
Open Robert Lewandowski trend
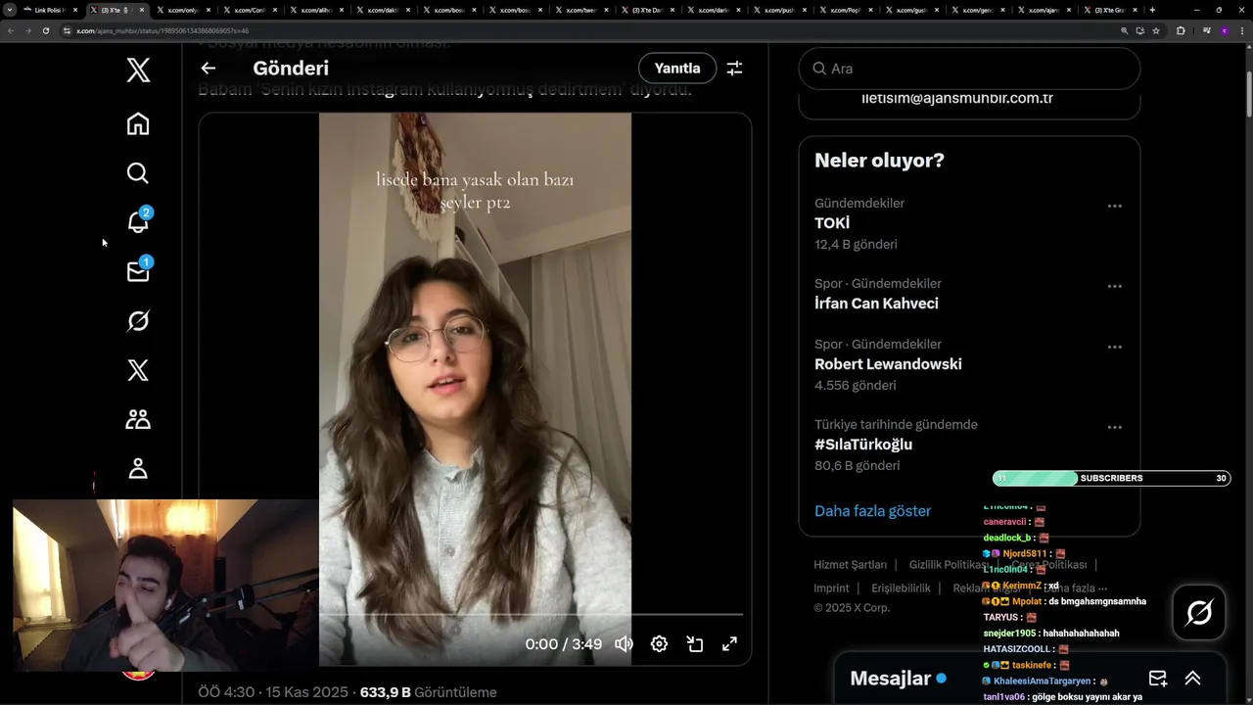tap(888, 364)
